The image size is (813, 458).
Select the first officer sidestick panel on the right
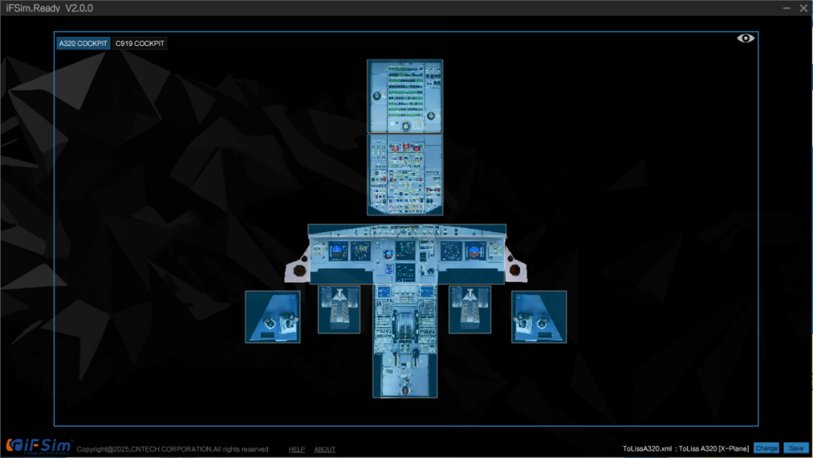tap(539, 317)
